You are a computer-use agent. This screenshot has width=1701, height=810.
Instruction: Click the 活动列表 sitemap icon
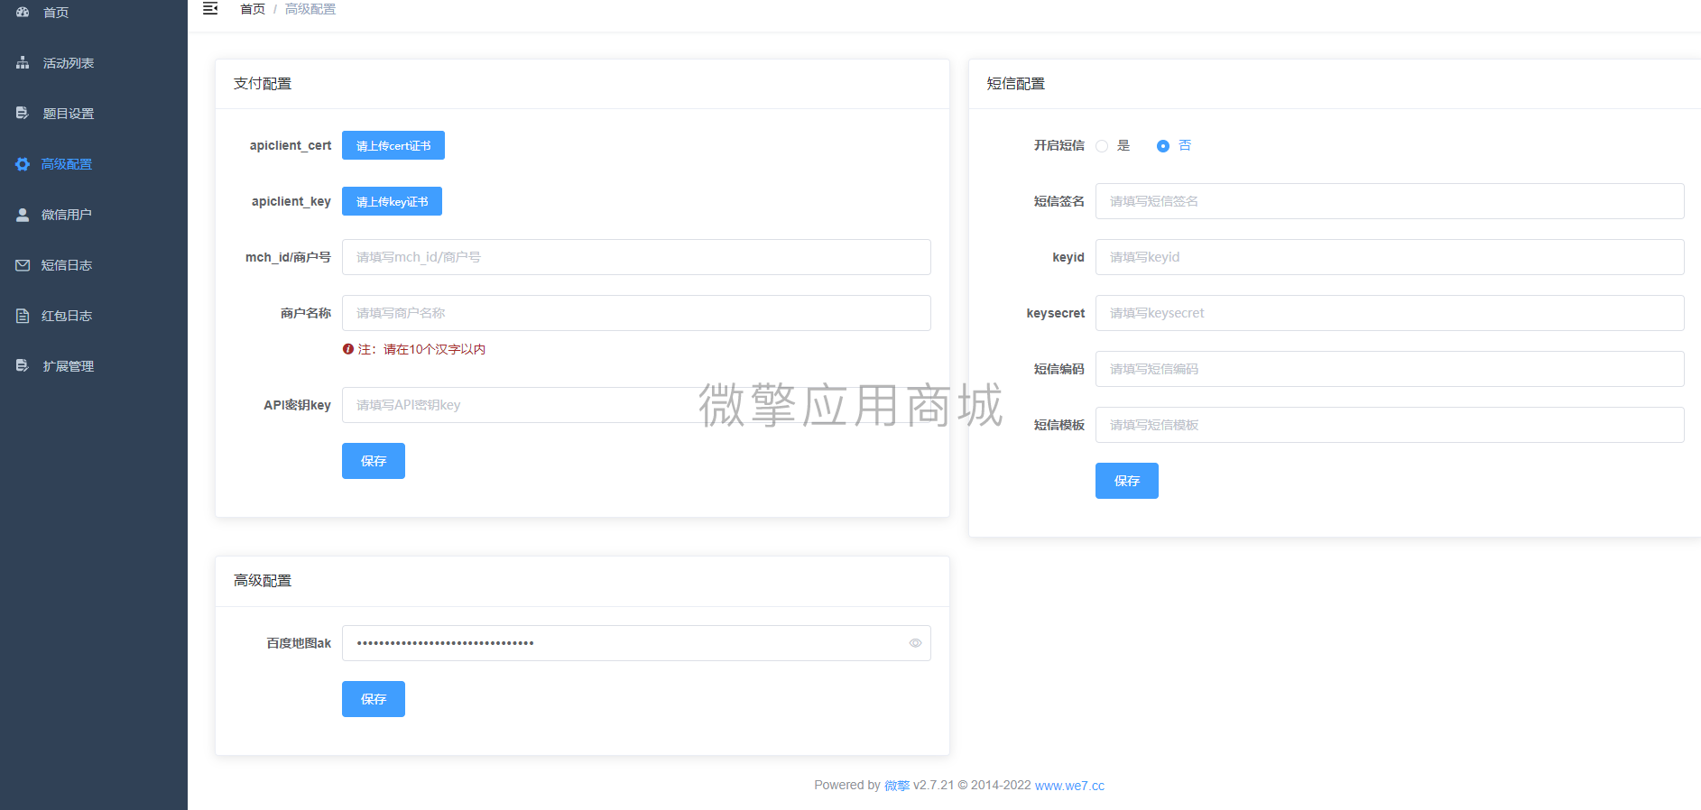click(23, 63)
